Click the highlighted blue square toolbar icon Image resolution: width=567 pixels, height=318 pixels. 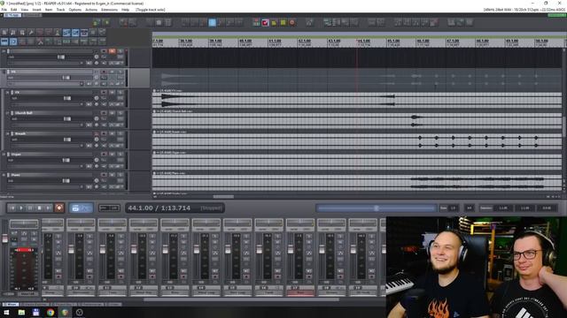click(x=213, y=23)
